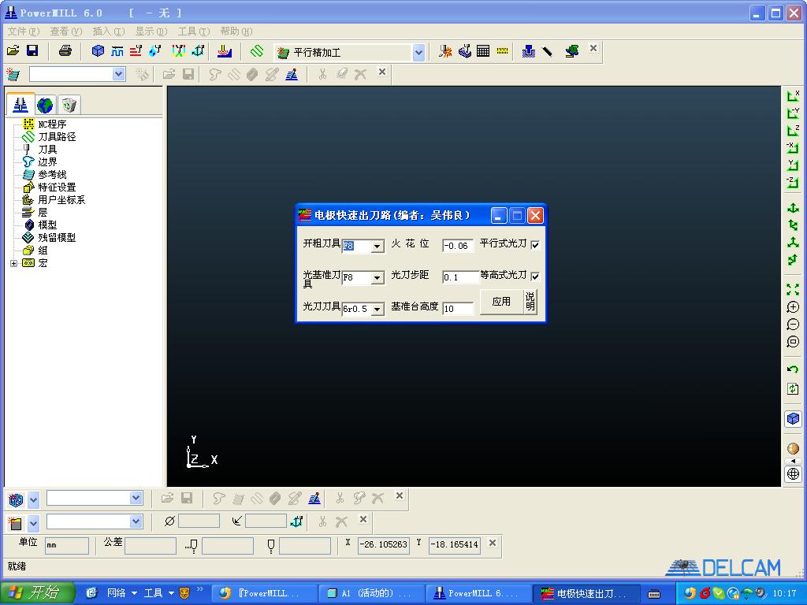Click the zoom box magnifier icon
Viewport: 807px width, 605px height.
793,342
